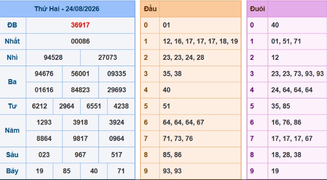The image size is (327, 180).
Task: Click Đầu row 6 values 64, 64, 64, 67
Action: pyautogui.click(x=184, y=123)
